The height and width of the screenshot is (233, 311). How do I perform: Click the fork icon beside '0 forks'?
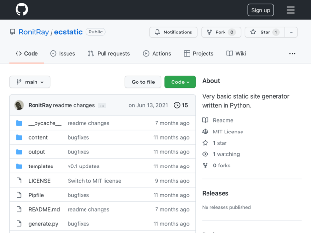[205, 166]
